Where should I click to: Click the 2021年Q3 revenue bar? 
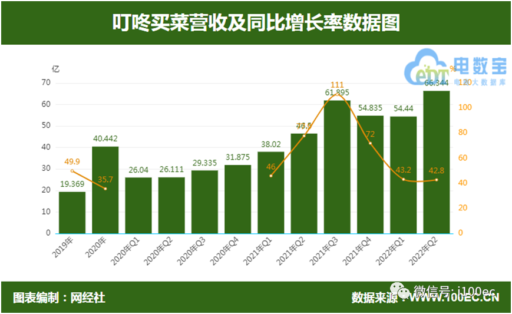337,167
